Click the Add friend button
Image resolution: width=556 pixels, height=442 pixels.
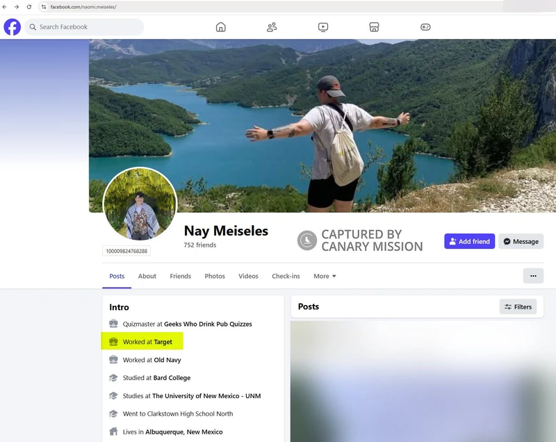470,241
